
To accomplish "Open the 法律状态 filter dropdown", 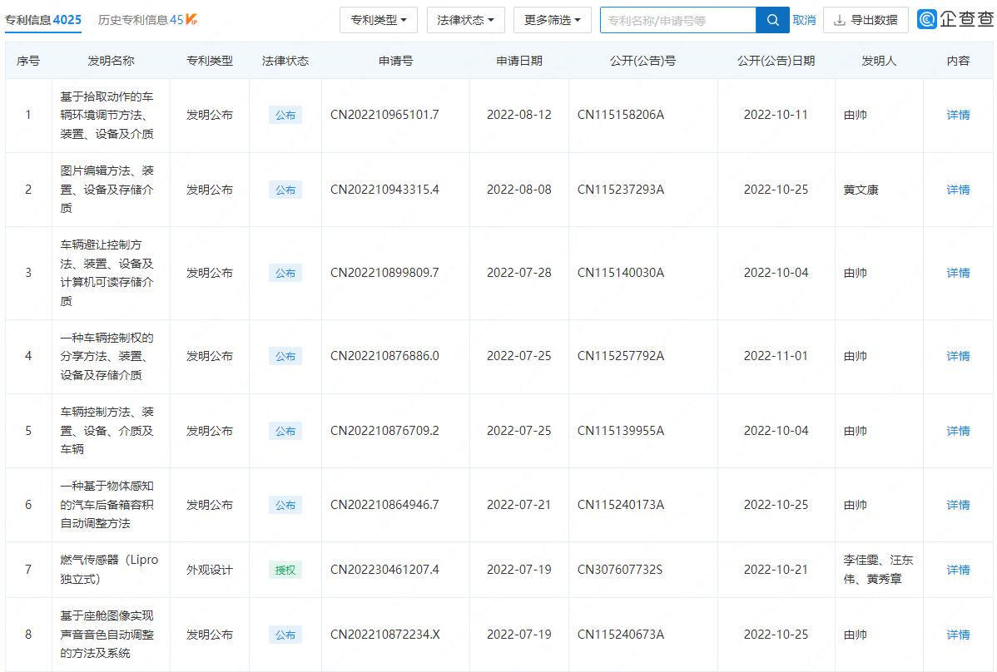I will 465,19.
